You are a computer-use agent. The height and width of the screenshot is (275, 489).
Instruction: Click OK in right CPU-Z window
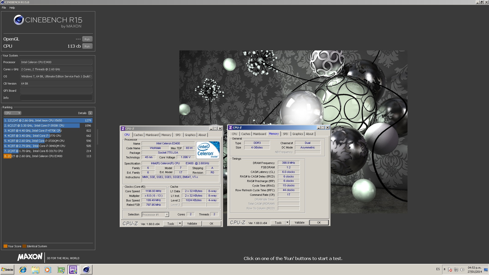[319, 223]
